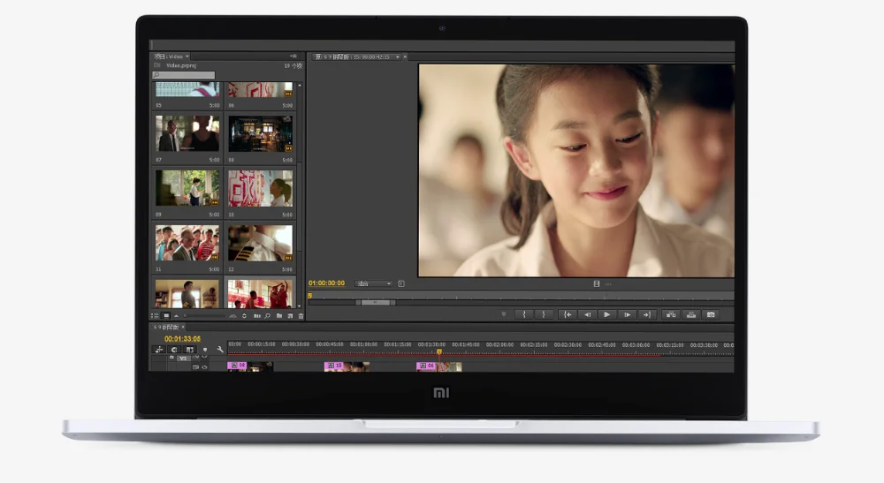The height and width of the screenshot is (483, 884).
Task: Click the Find magnifier icon in project panel
Action: click(x=267, y=316)
